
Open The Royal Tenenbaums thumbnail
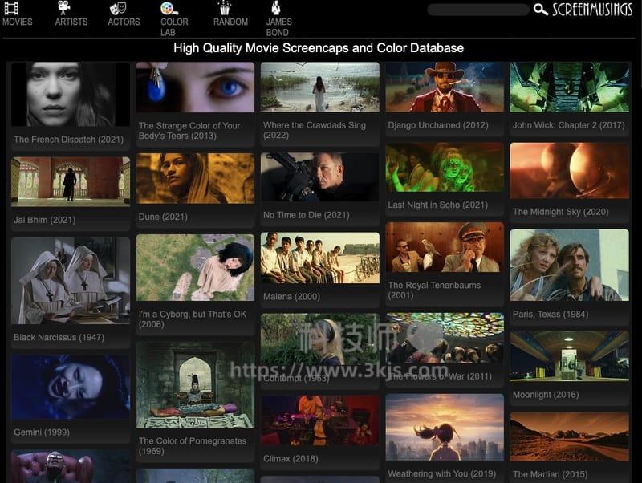point(445,247)
